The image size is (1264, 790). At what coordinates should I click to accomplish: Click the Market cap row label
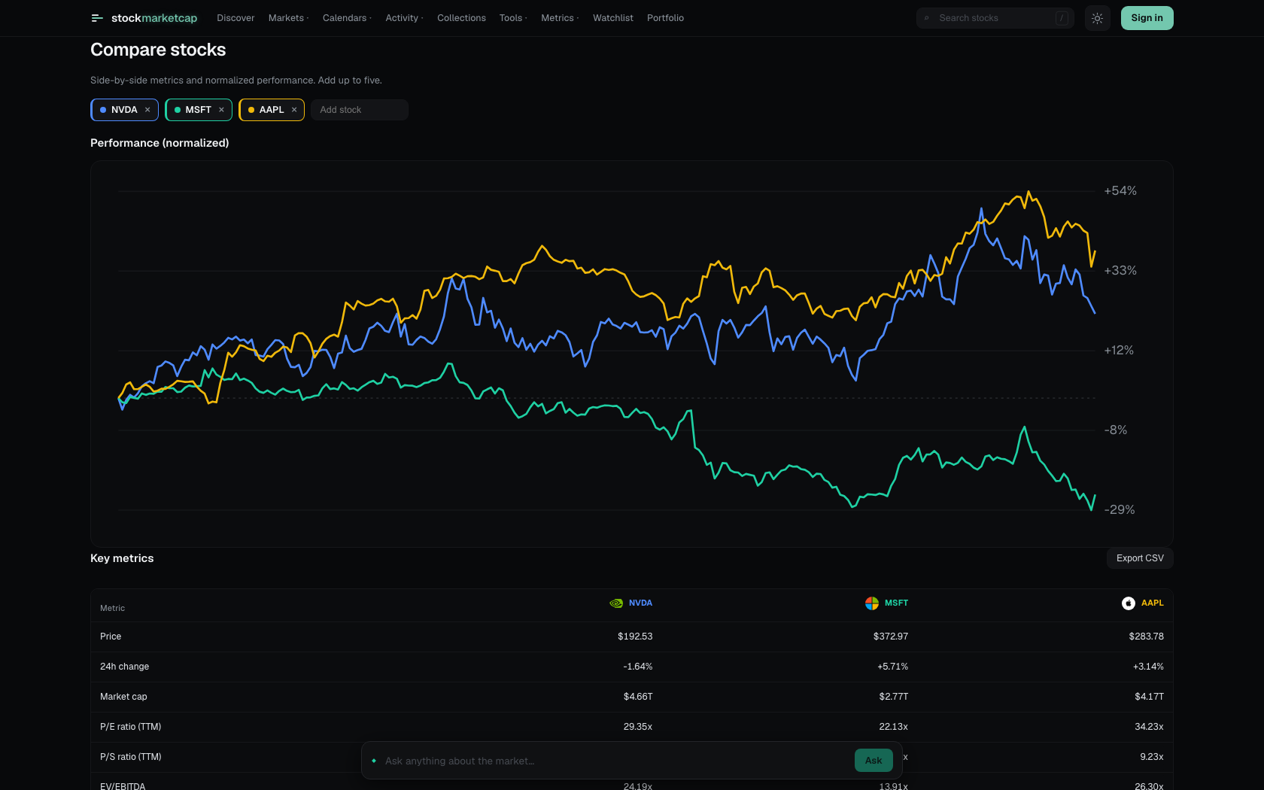click(123, 697)
